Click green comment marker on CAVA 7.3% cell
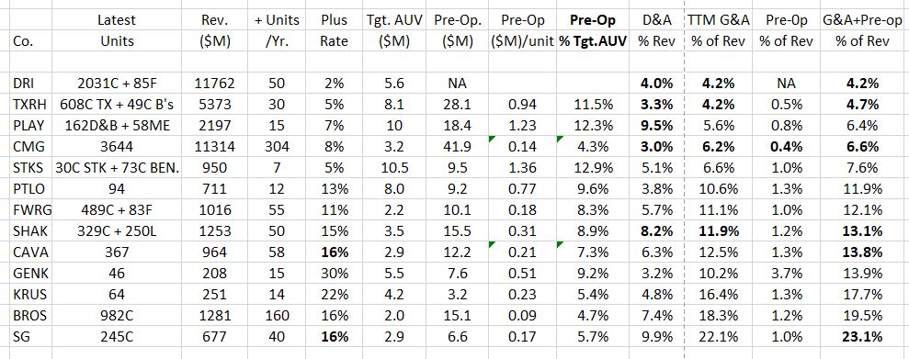 tap(560, 245)
